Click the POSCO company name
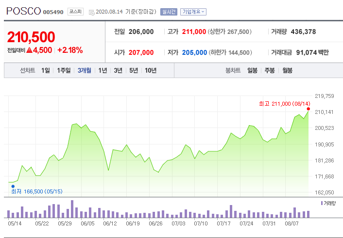Image resolution: width=343 pixels, height=238 pixels. (24, 11)
